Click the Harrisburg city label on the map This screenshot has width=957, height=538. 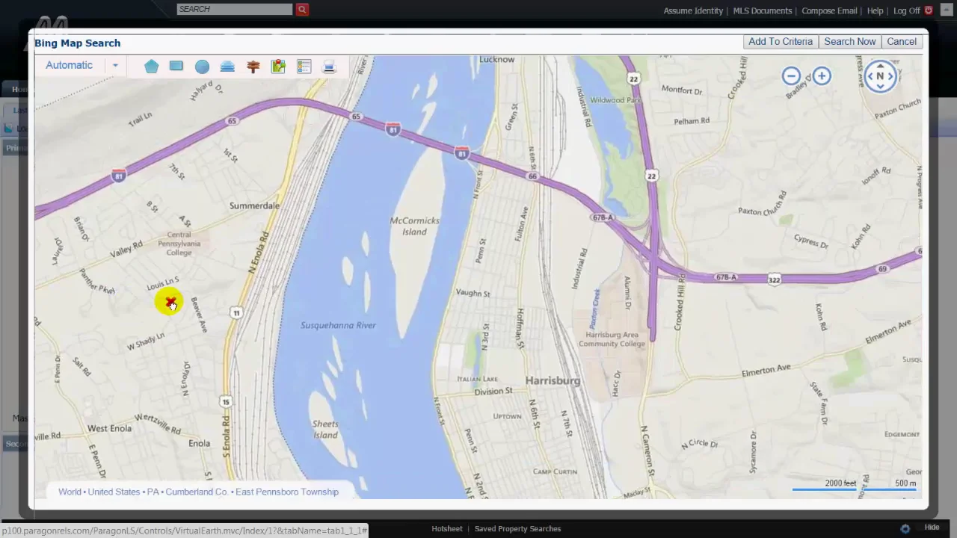553,380
